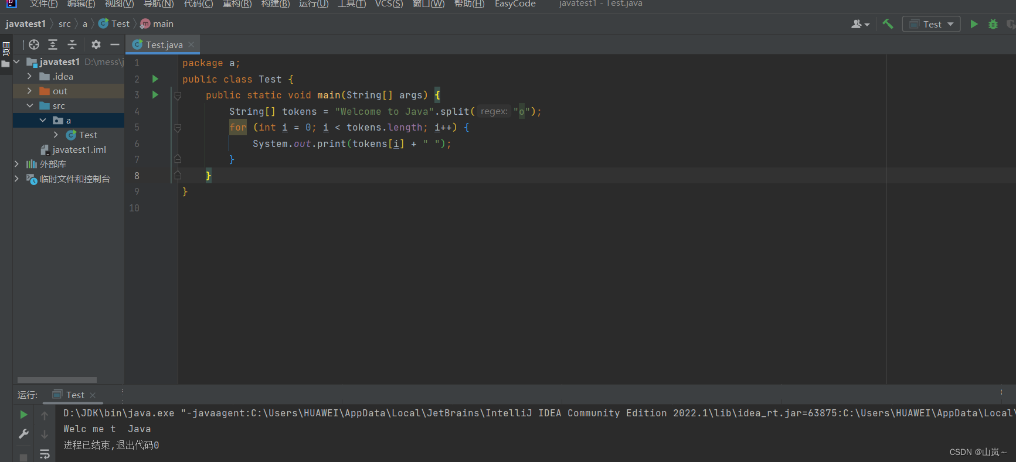Viewport: 1016px width, 462px height.
Task: Click the locate/select opened file target icon
Action: 34,45
